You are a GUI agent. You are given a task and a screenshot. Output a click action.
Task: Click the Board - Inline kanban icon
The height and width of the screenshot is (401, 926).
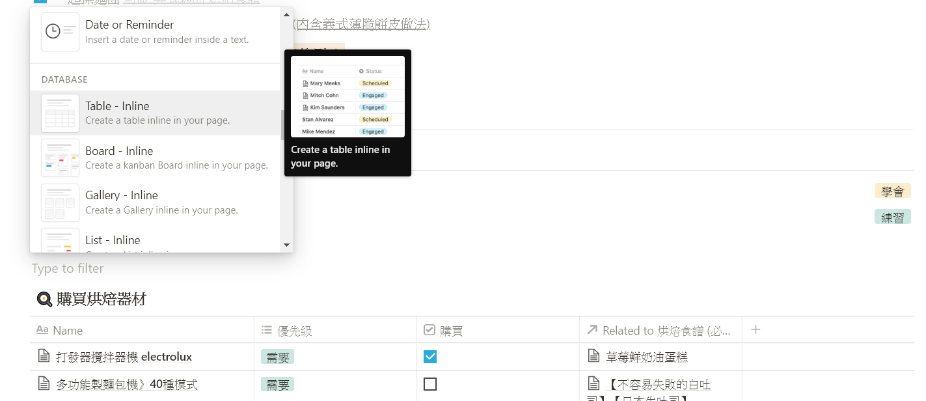coord(60,158)
